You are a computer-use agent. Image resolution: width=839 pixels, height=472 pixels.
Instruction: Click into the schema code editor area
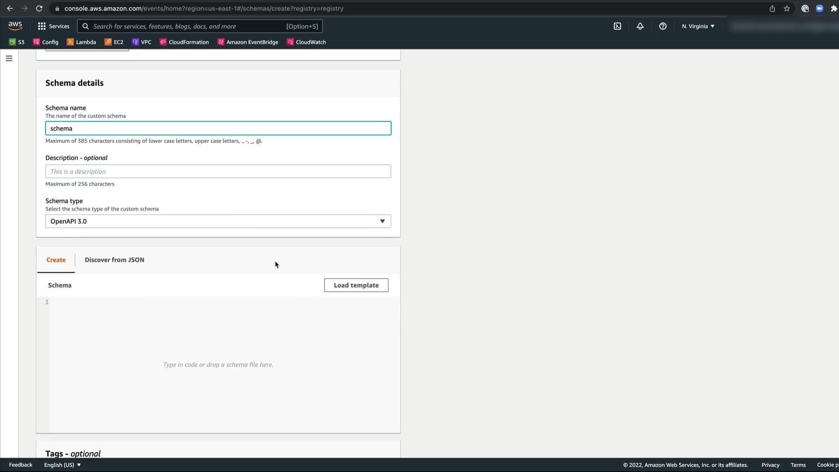pos(218,365)
